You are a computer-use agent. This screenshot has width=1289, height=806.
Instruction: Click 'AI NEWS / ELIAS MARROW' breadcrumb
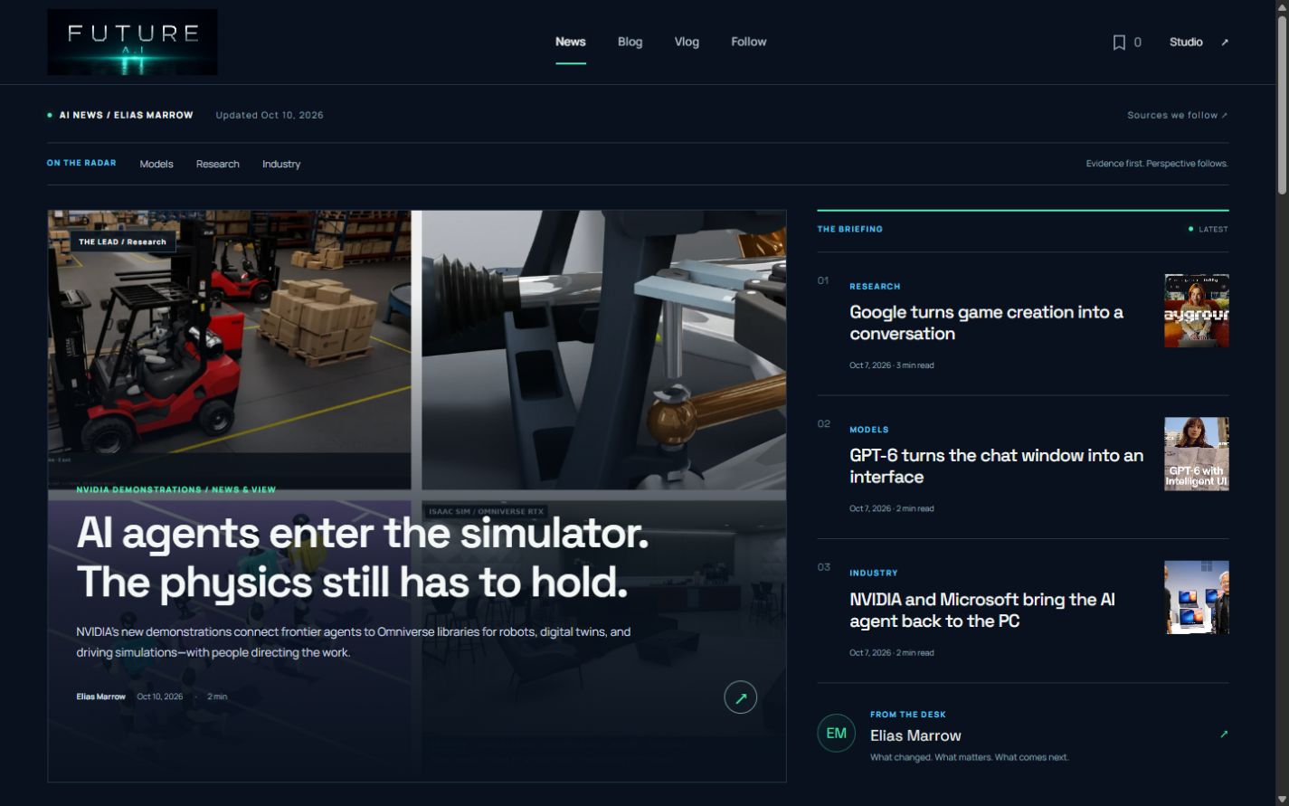pyautogui.click(x=126, y=115)
